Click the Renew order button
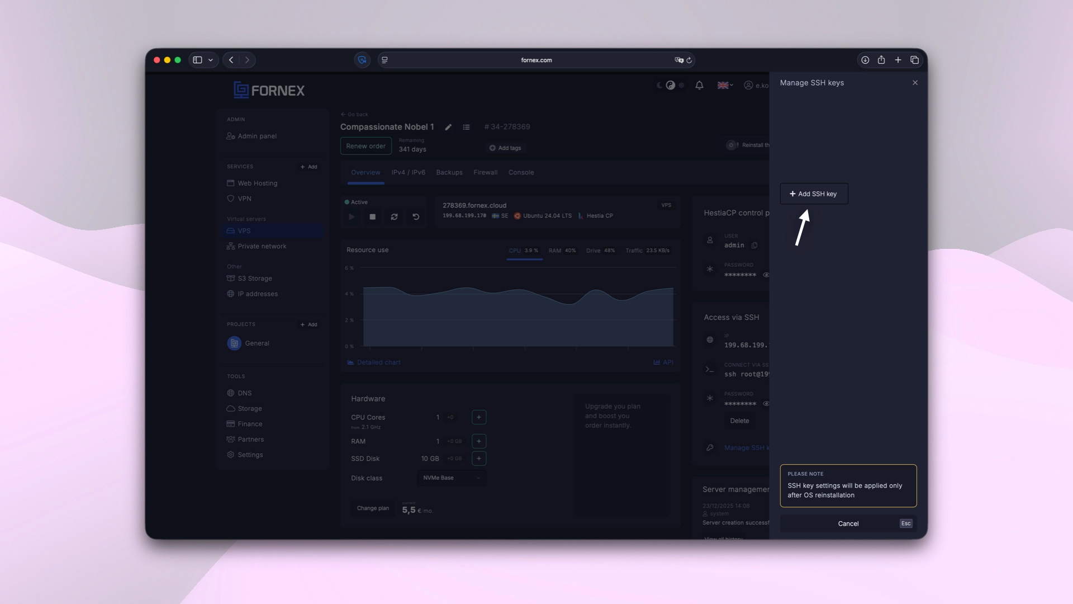Viewport: 1073px width, 604px height. tap(365, 146)
